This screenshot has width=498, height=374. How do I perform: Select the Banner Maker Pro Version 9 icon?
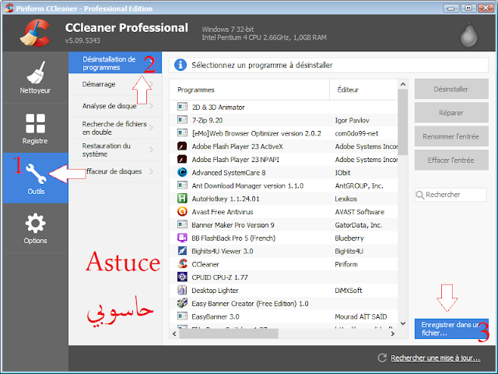(182, 224)
